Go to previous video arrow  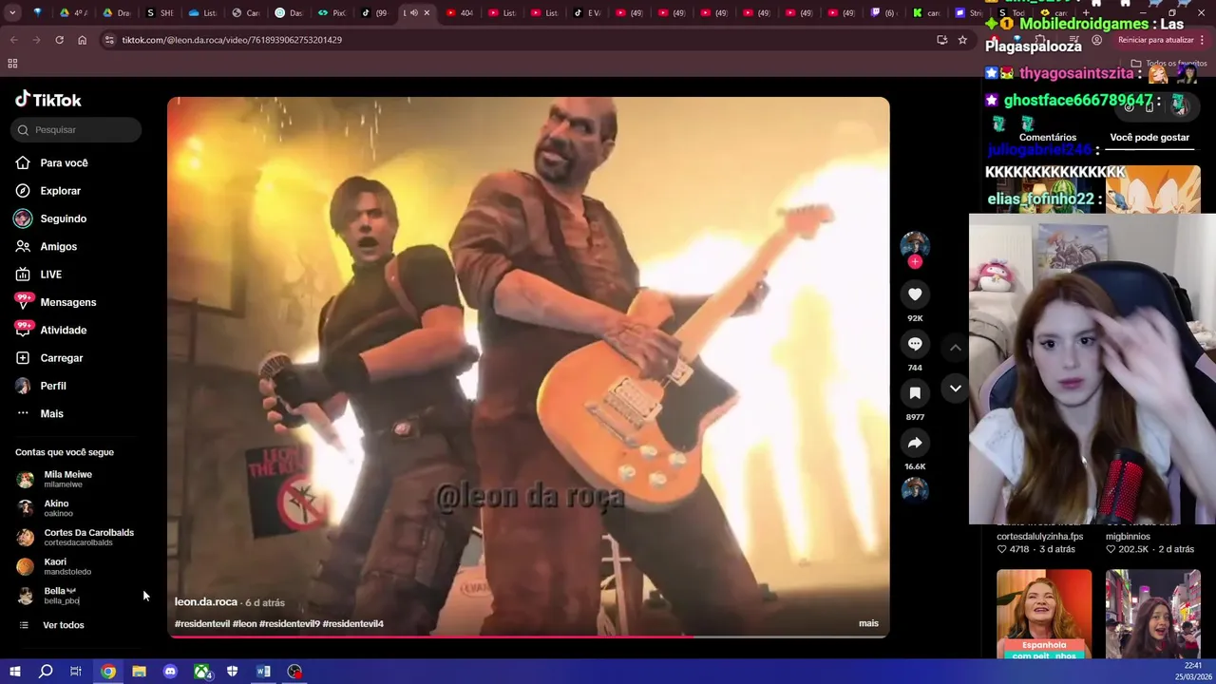pyautogui.click(x=956, y=348)
